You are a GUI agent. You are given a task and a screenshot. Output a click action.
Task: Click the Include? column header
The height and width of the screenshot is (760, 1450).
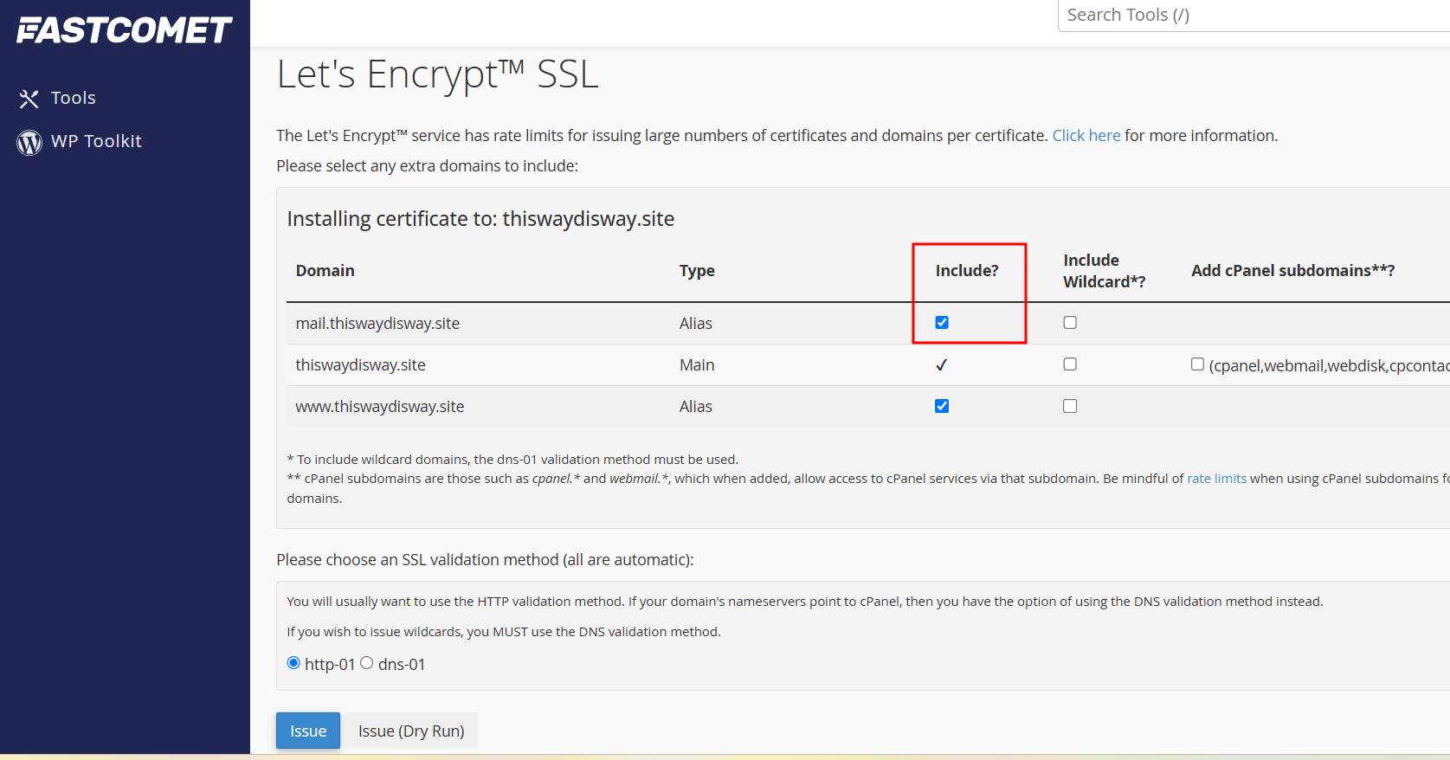tap(967, 271)
